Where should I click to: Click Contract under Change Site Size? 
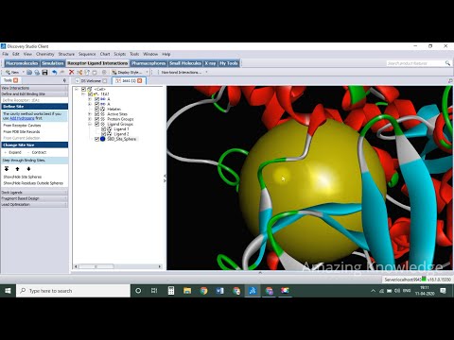tap(39, 152)
